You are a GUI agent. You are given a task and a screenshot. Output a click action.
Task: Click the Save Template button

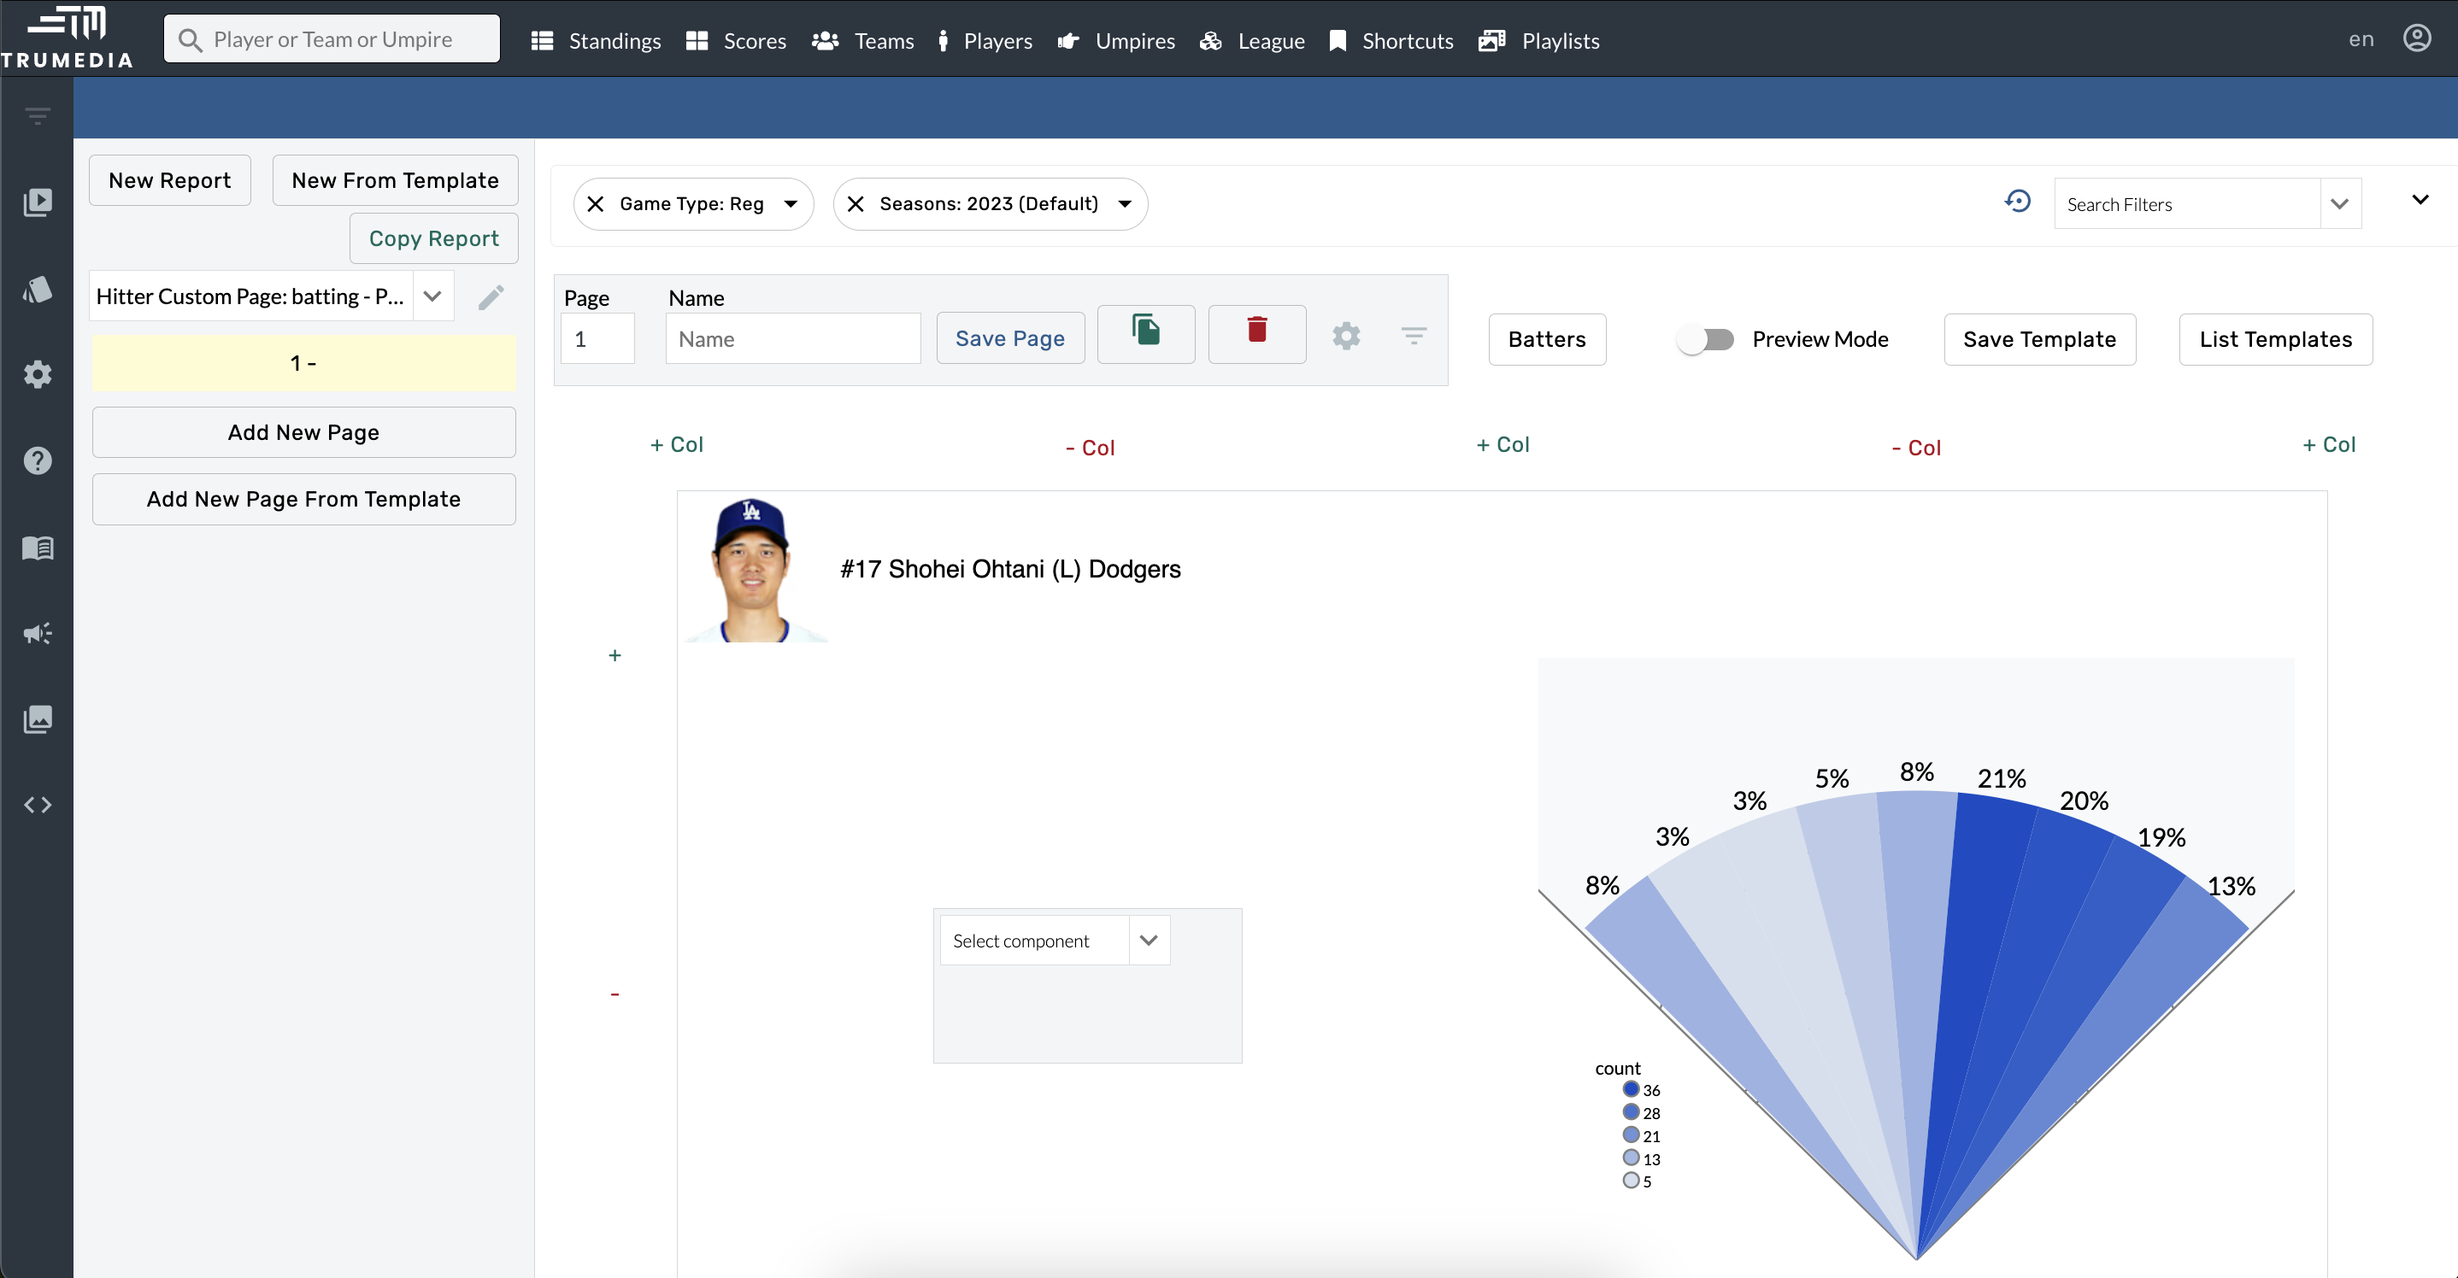[x=2039, y=339]
